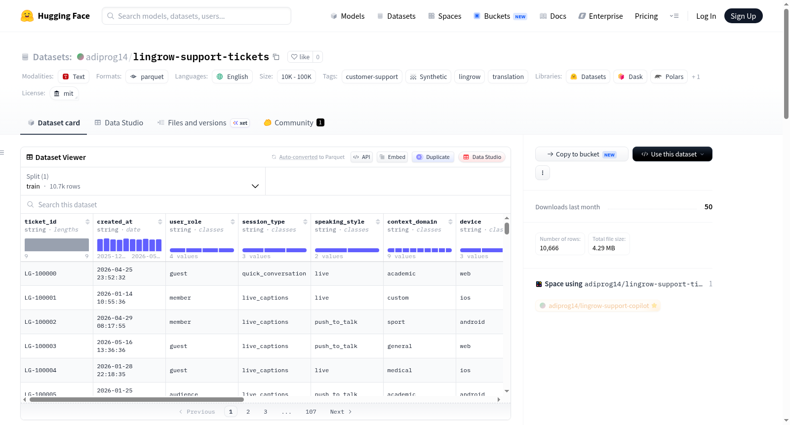Go to Models in the top navigation

click(x=348, y=16)
